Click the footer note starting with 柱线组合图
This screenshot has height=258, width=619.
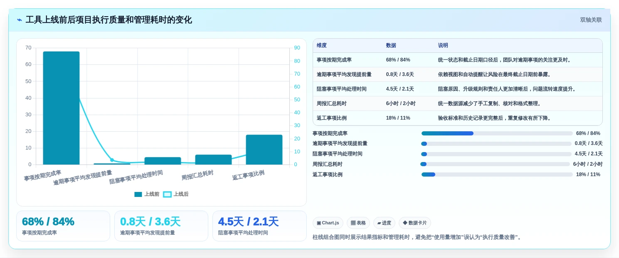click(x=418, y=237)
